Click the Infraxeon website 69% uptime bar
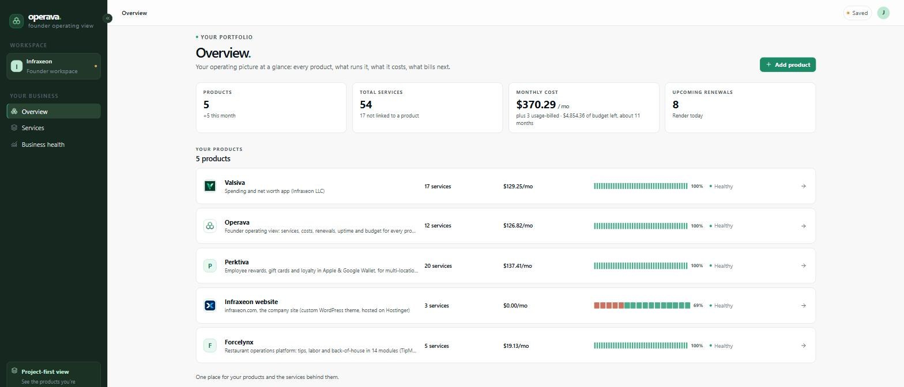 642,305
